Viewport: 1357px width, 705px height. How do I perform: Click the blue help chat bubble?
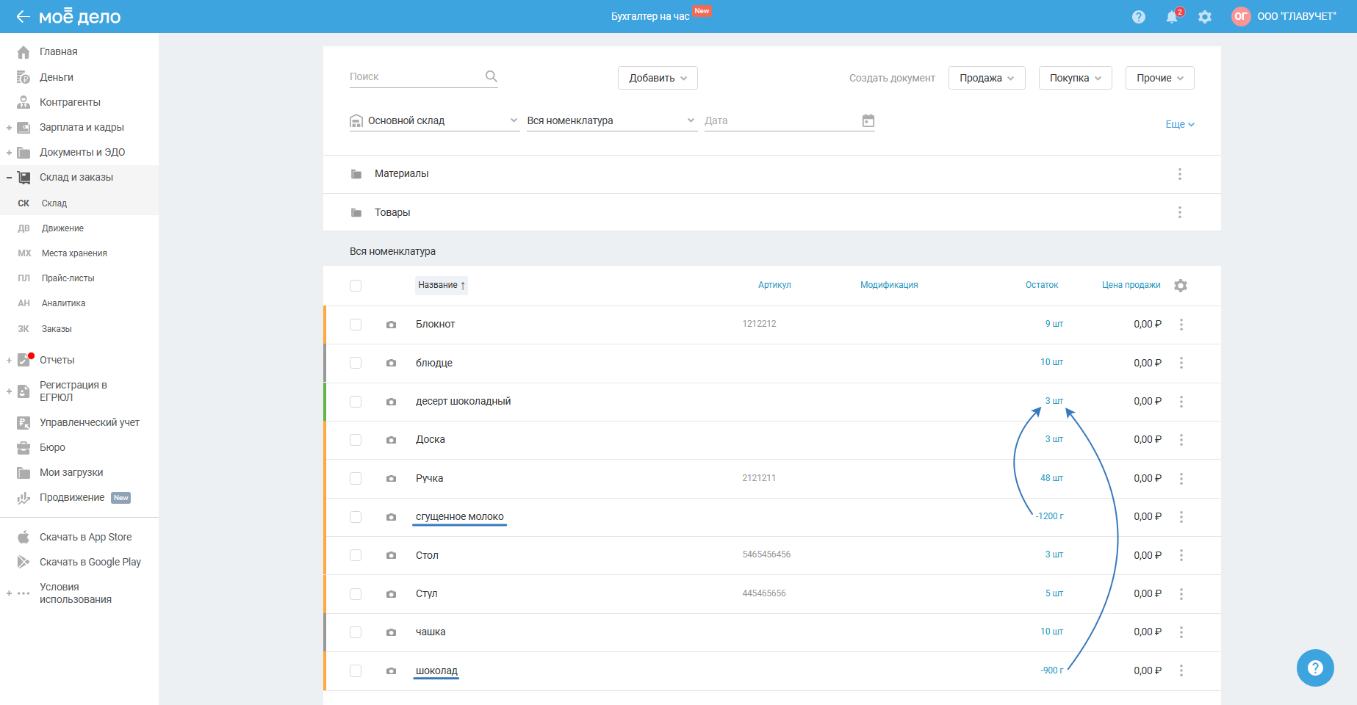click(x=1315, y=668)
